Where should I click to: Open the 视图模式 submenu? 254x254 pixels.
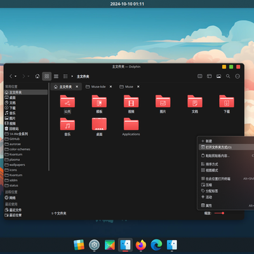[227, 170]
